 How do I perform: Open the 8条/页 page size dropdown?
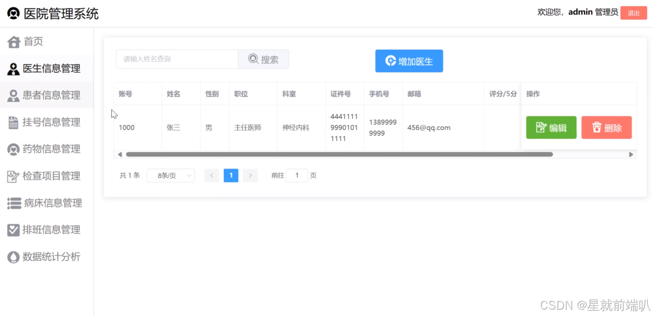[x=171, y=175]
